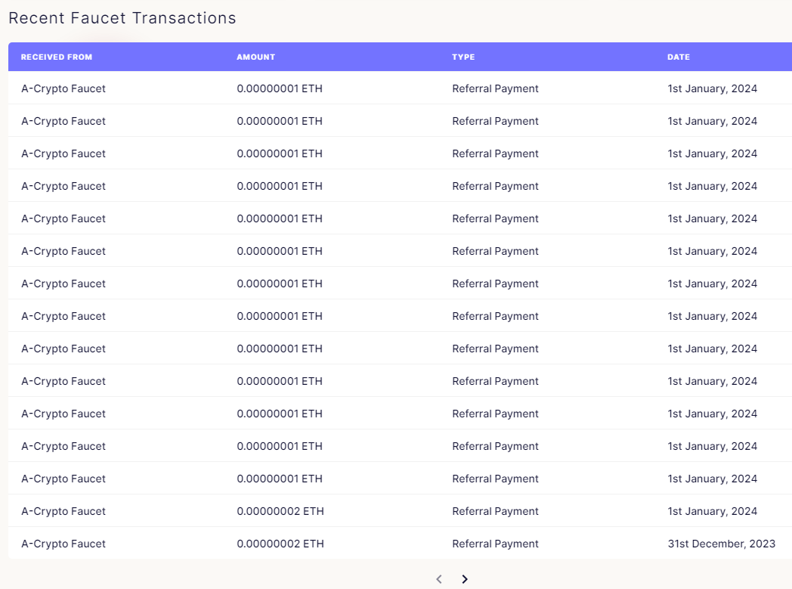Screen dimensions: 792x589
Task: Click Referral Payment in the first table row
Action: click(x=495, y=88)
